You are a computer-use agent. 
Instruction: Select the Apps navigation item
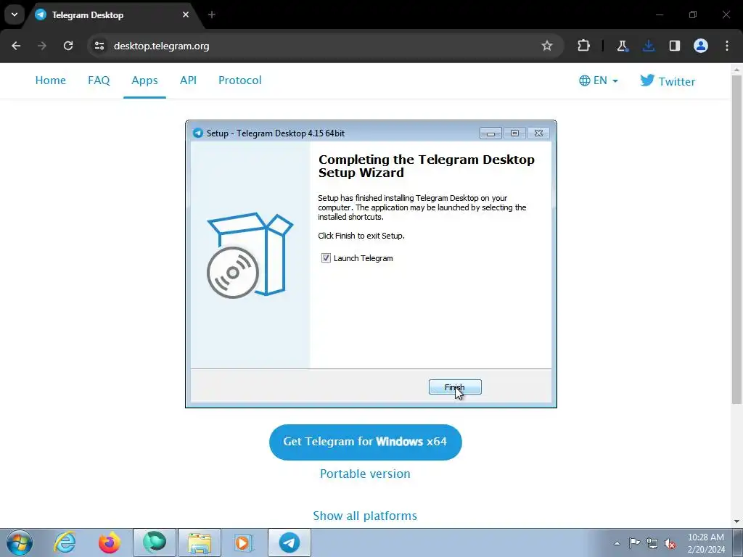pos(144,81)
